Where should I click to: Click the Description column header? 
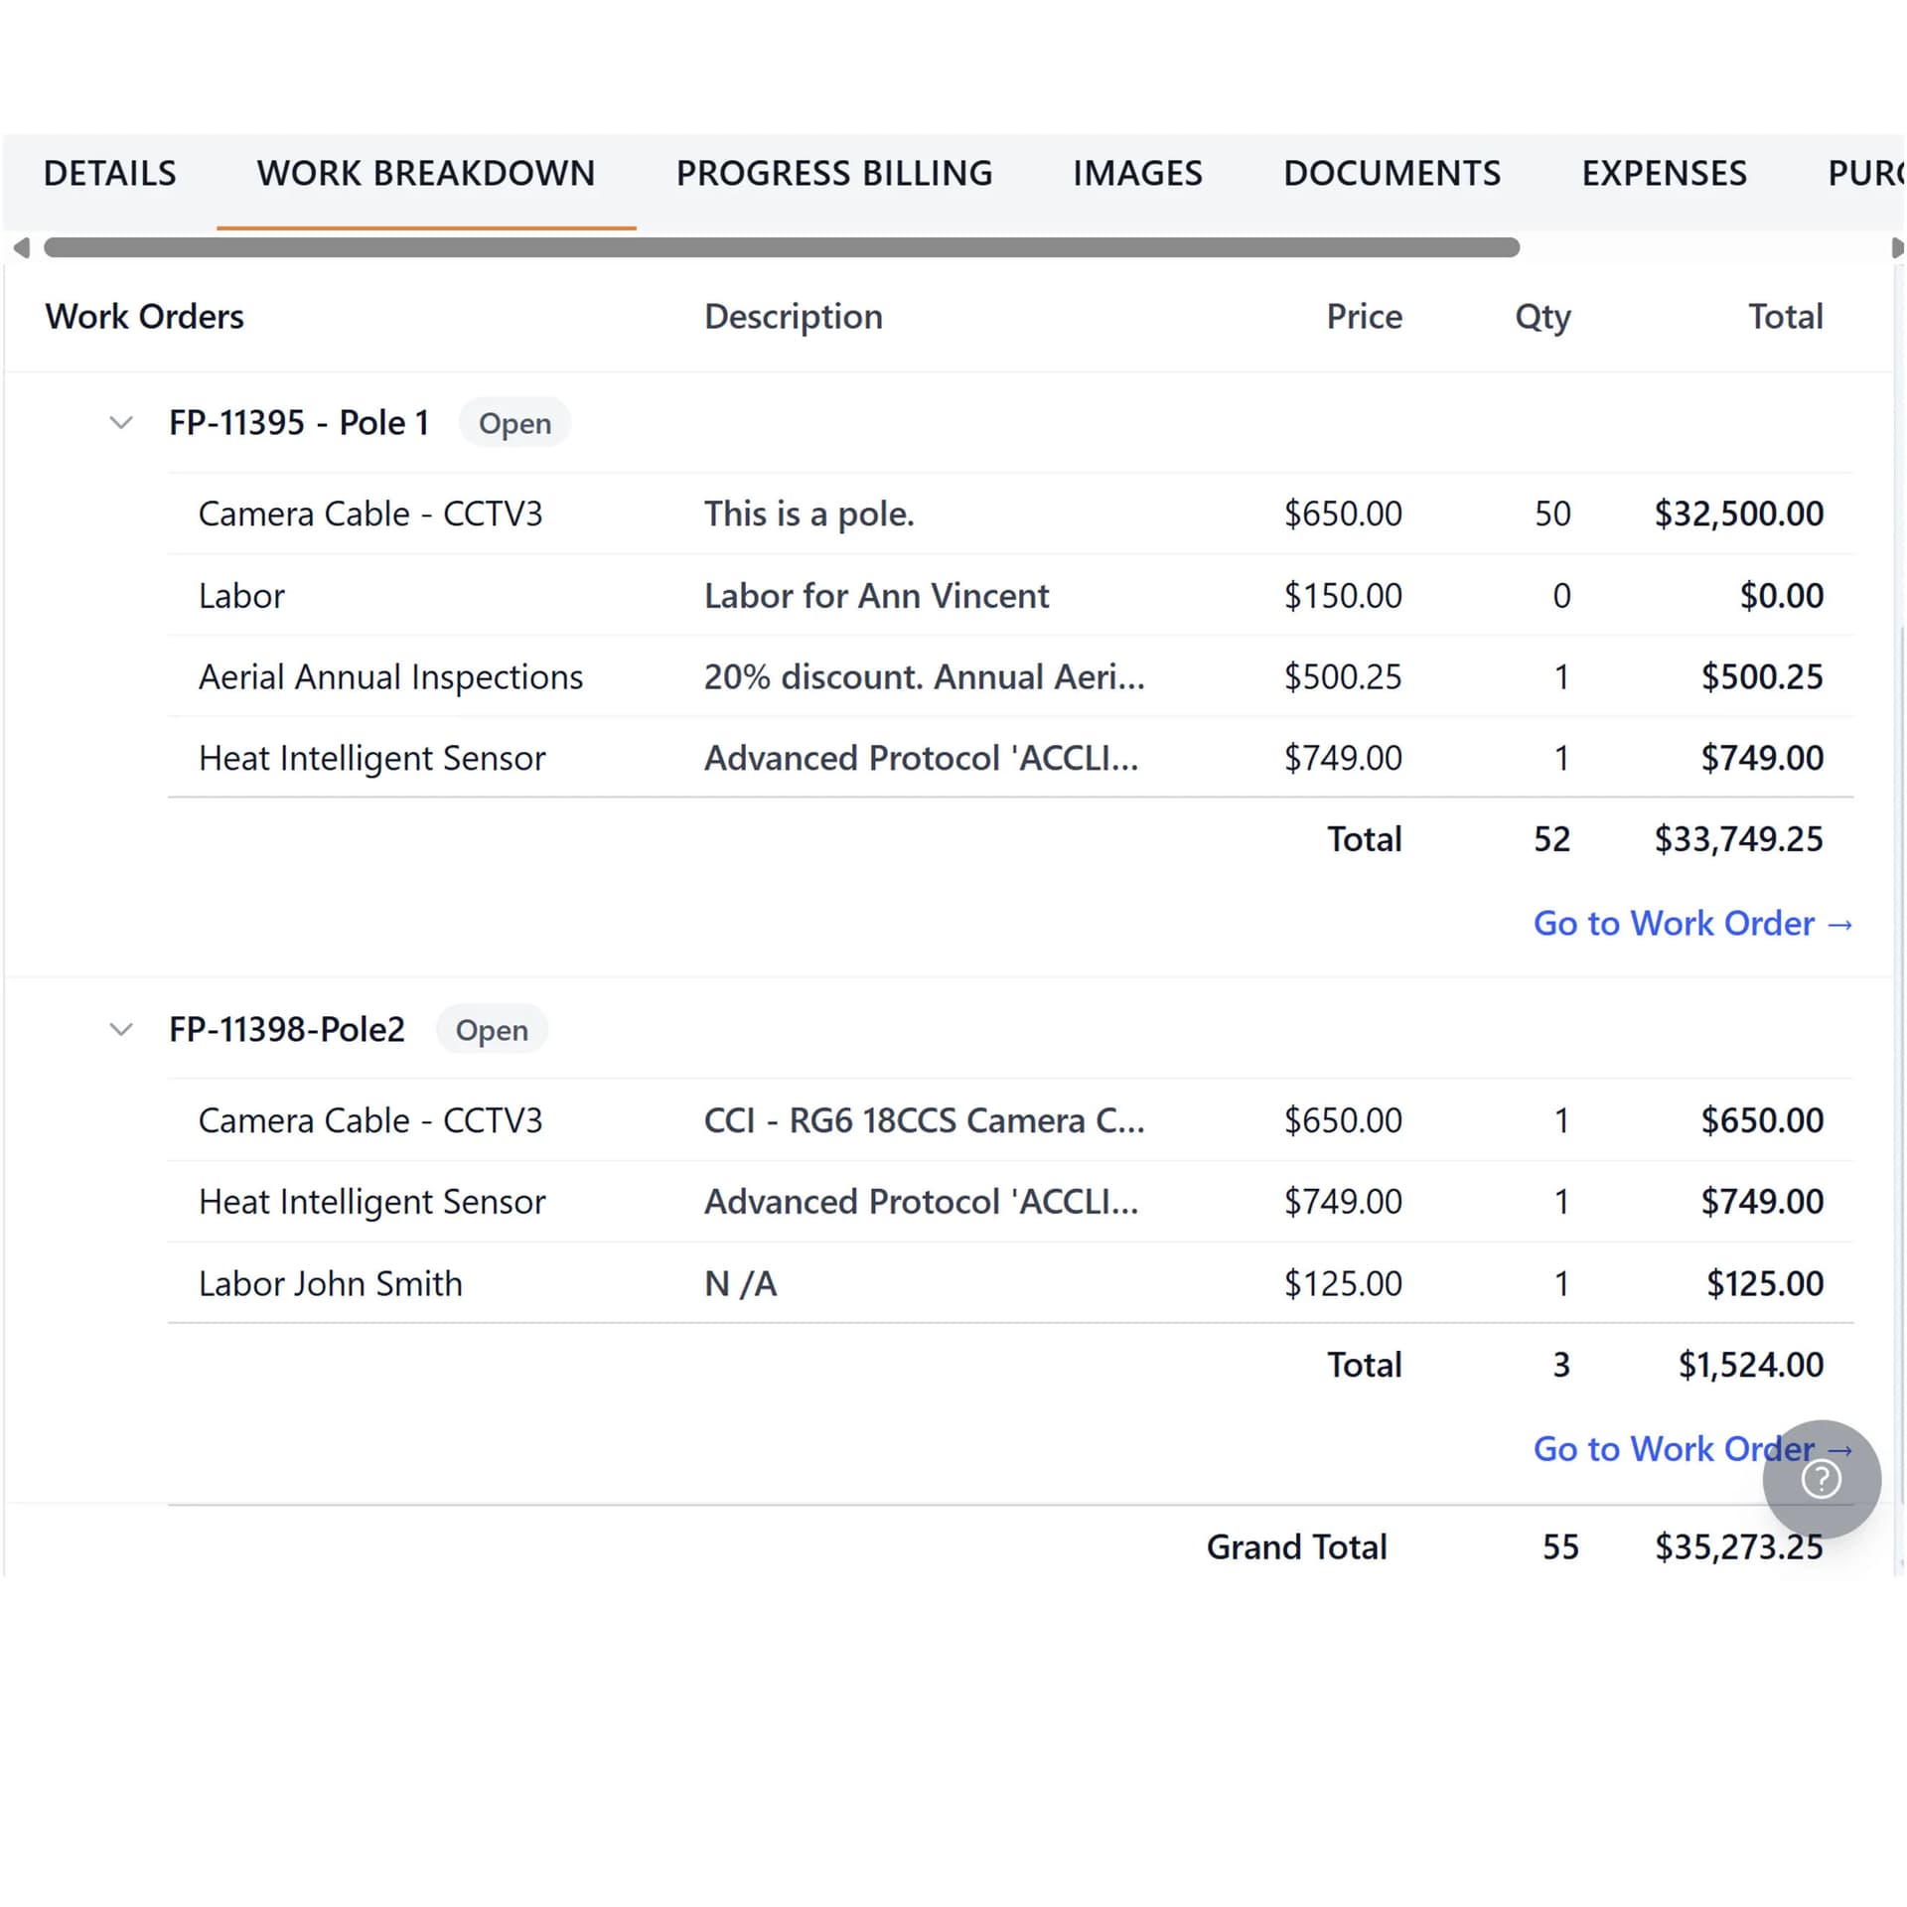coord(794,317)
